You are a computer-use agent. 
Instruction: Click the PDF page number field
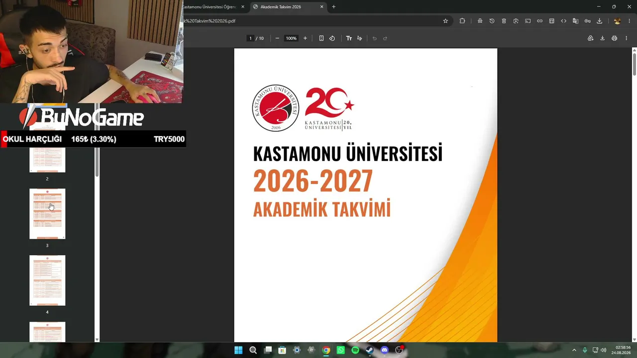pos(251,38)
